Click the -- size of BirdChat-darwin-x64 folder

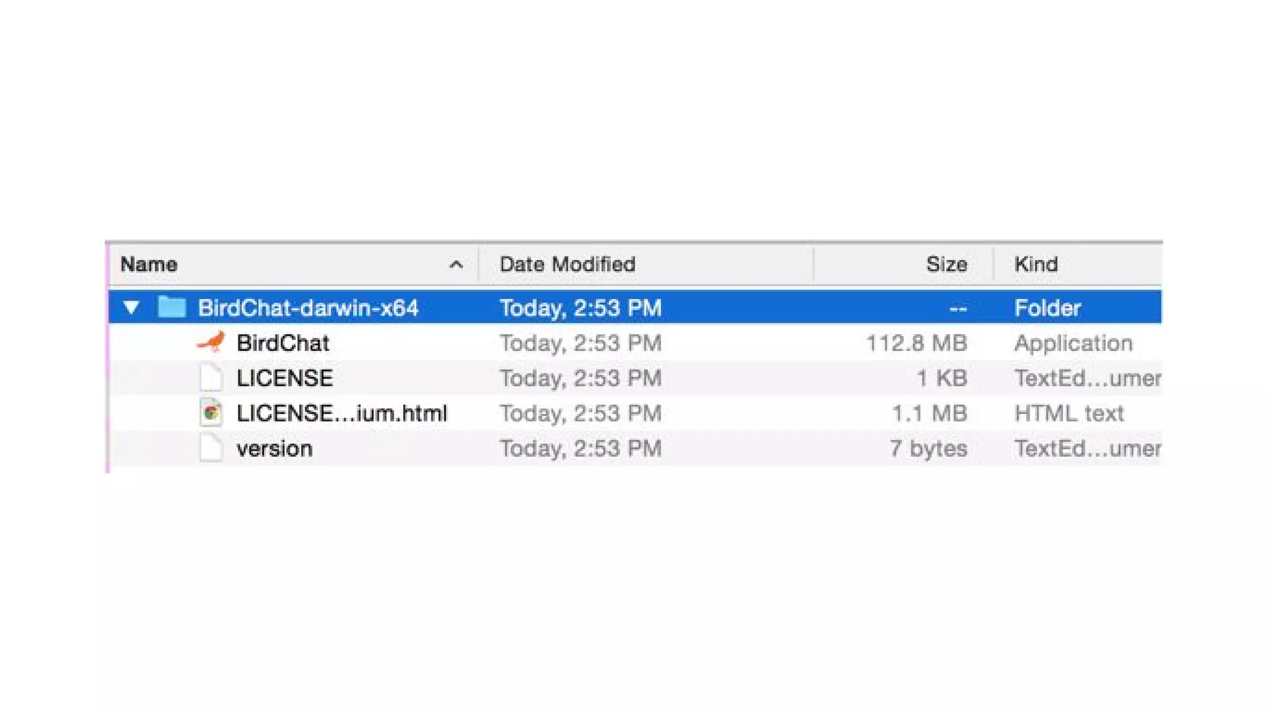(958, 308)
